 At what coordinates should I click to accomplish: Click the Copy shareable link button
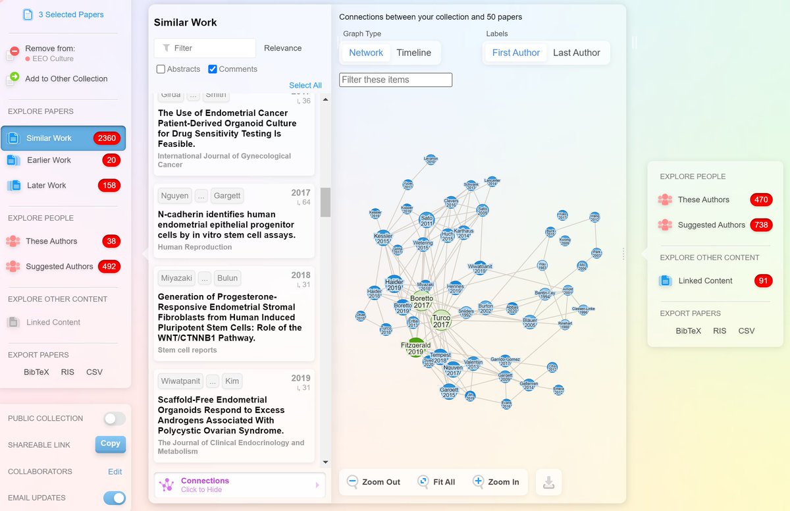click(x=110, y=444)
